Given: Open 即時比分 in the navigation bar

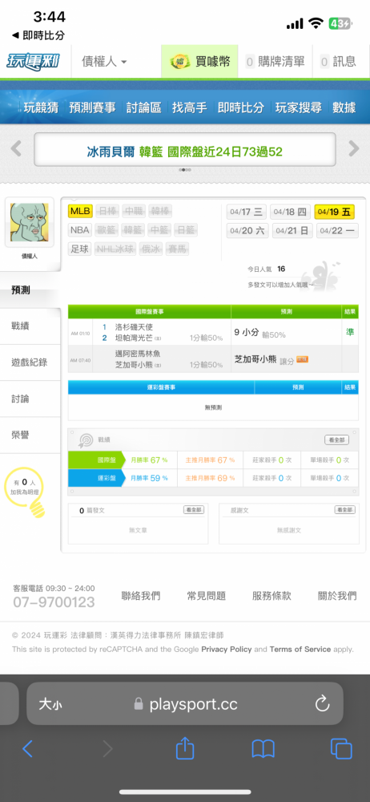Looking at the screenshot, I should pos(241,107).
